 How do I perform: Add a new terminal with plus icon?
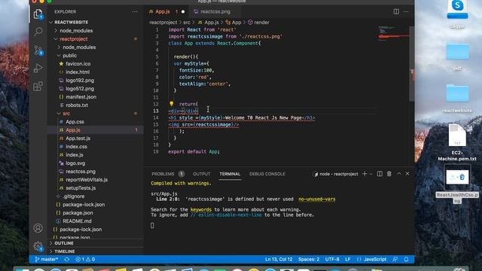pyautogui.click(x=365, y=174)
